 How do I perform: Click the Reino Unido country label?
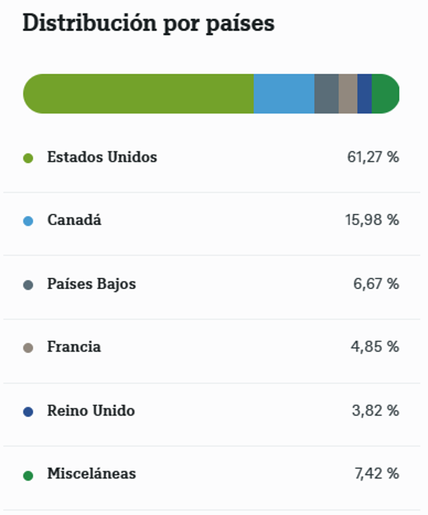click(91, 410)
